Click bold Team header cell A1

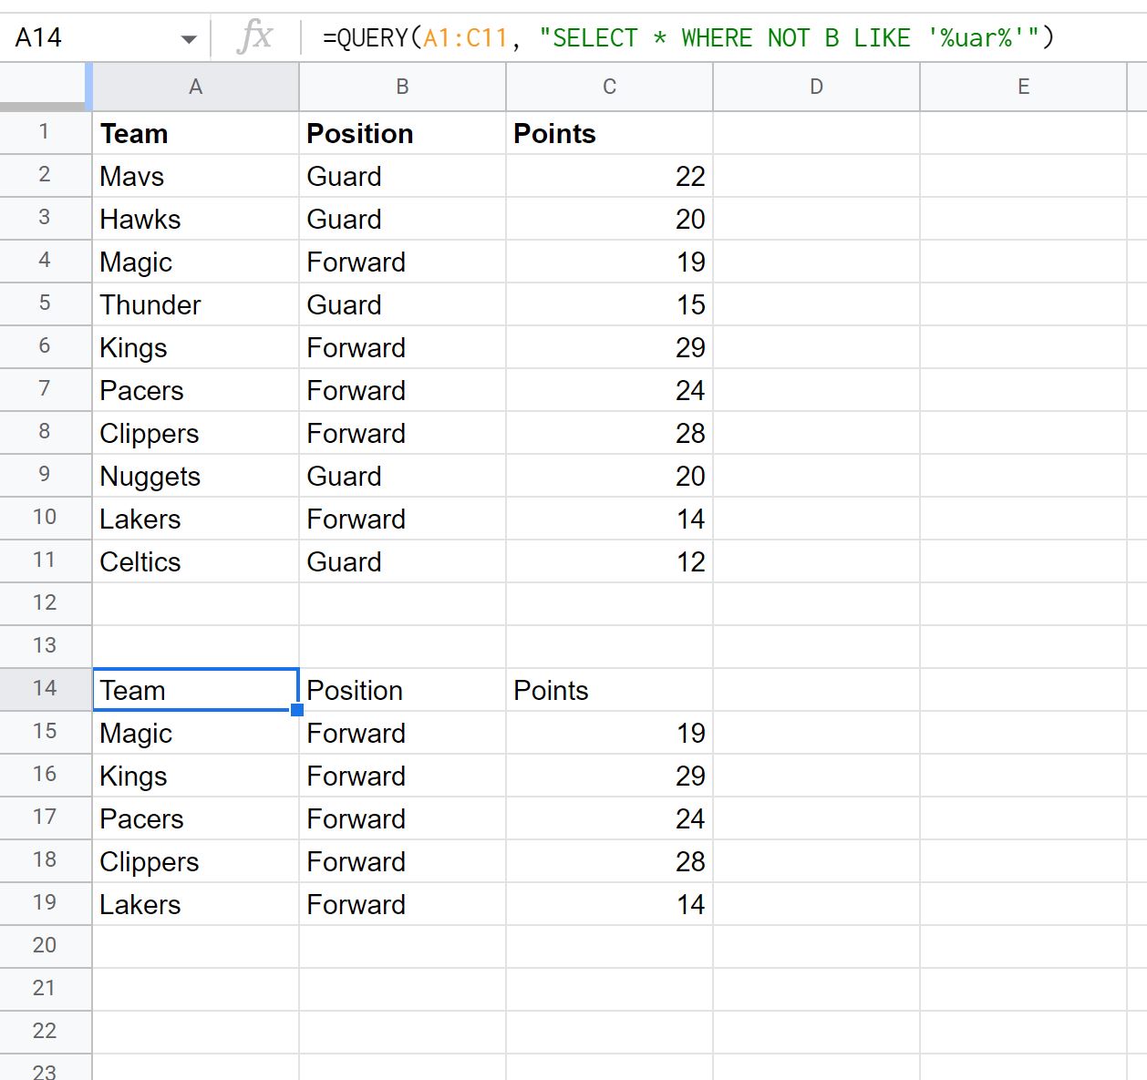pos(196,133)
